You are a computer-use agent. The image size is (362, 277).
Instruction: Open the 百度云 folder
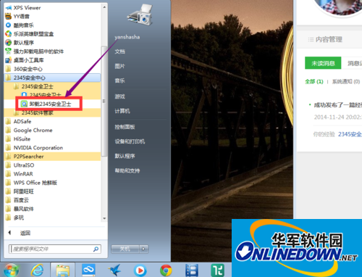tap(52, 200)
